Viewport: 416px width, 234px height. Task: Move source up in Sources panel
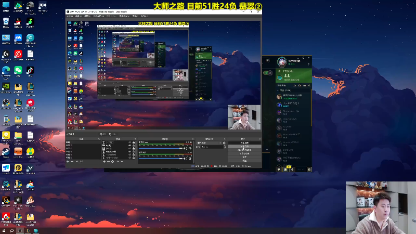click(118, 162)
